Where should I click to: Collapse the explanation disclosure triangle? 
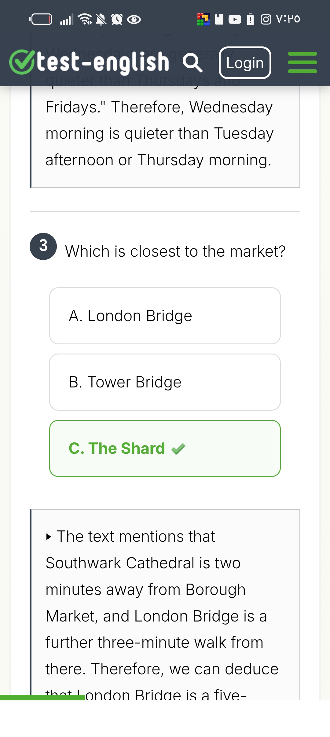click(49, 537)
